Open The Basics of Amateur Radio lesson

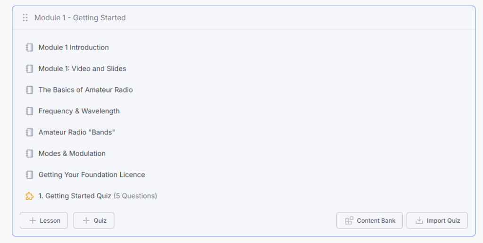pyautogui.click(x=86, y=90)
